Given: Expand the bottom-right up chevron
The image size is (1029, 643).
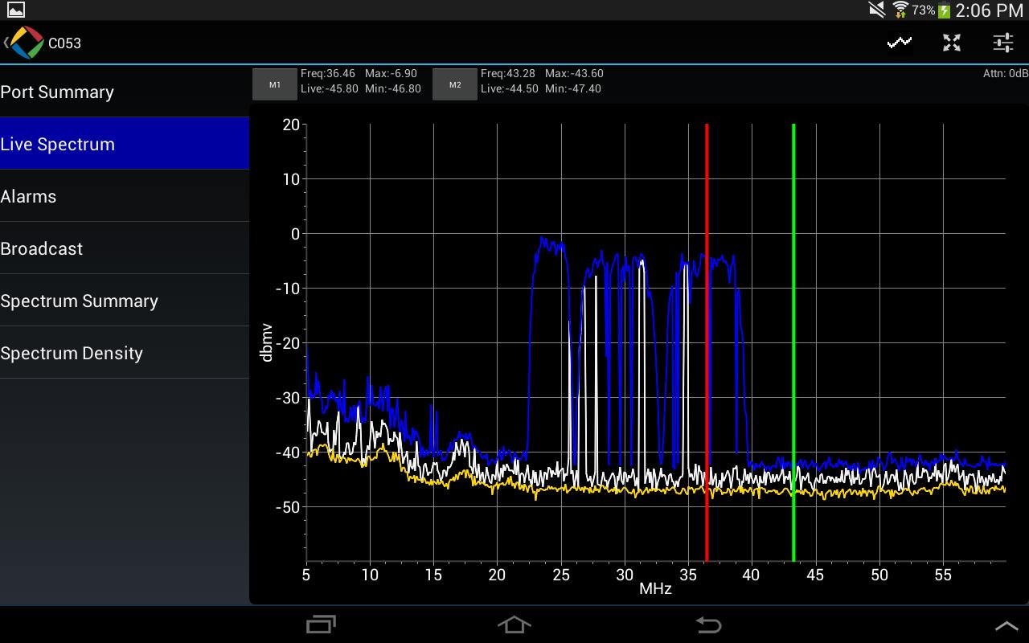Looking at the screenshot, I should click(1006, 625).
